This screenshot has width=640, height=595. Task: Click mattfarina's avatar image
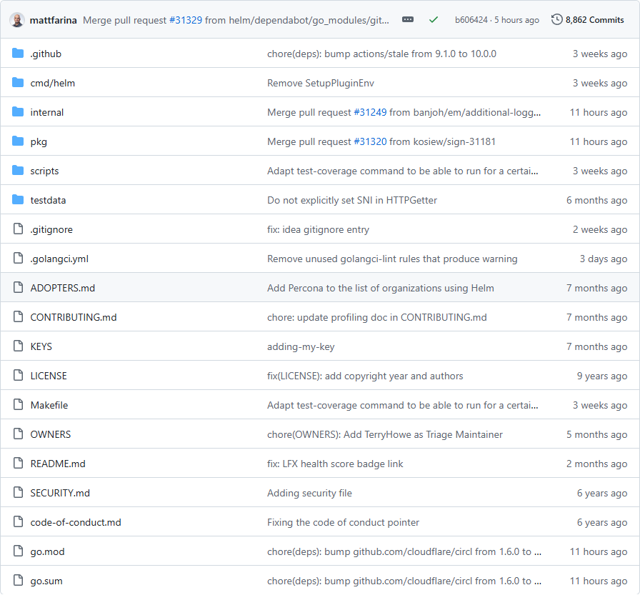18,20
